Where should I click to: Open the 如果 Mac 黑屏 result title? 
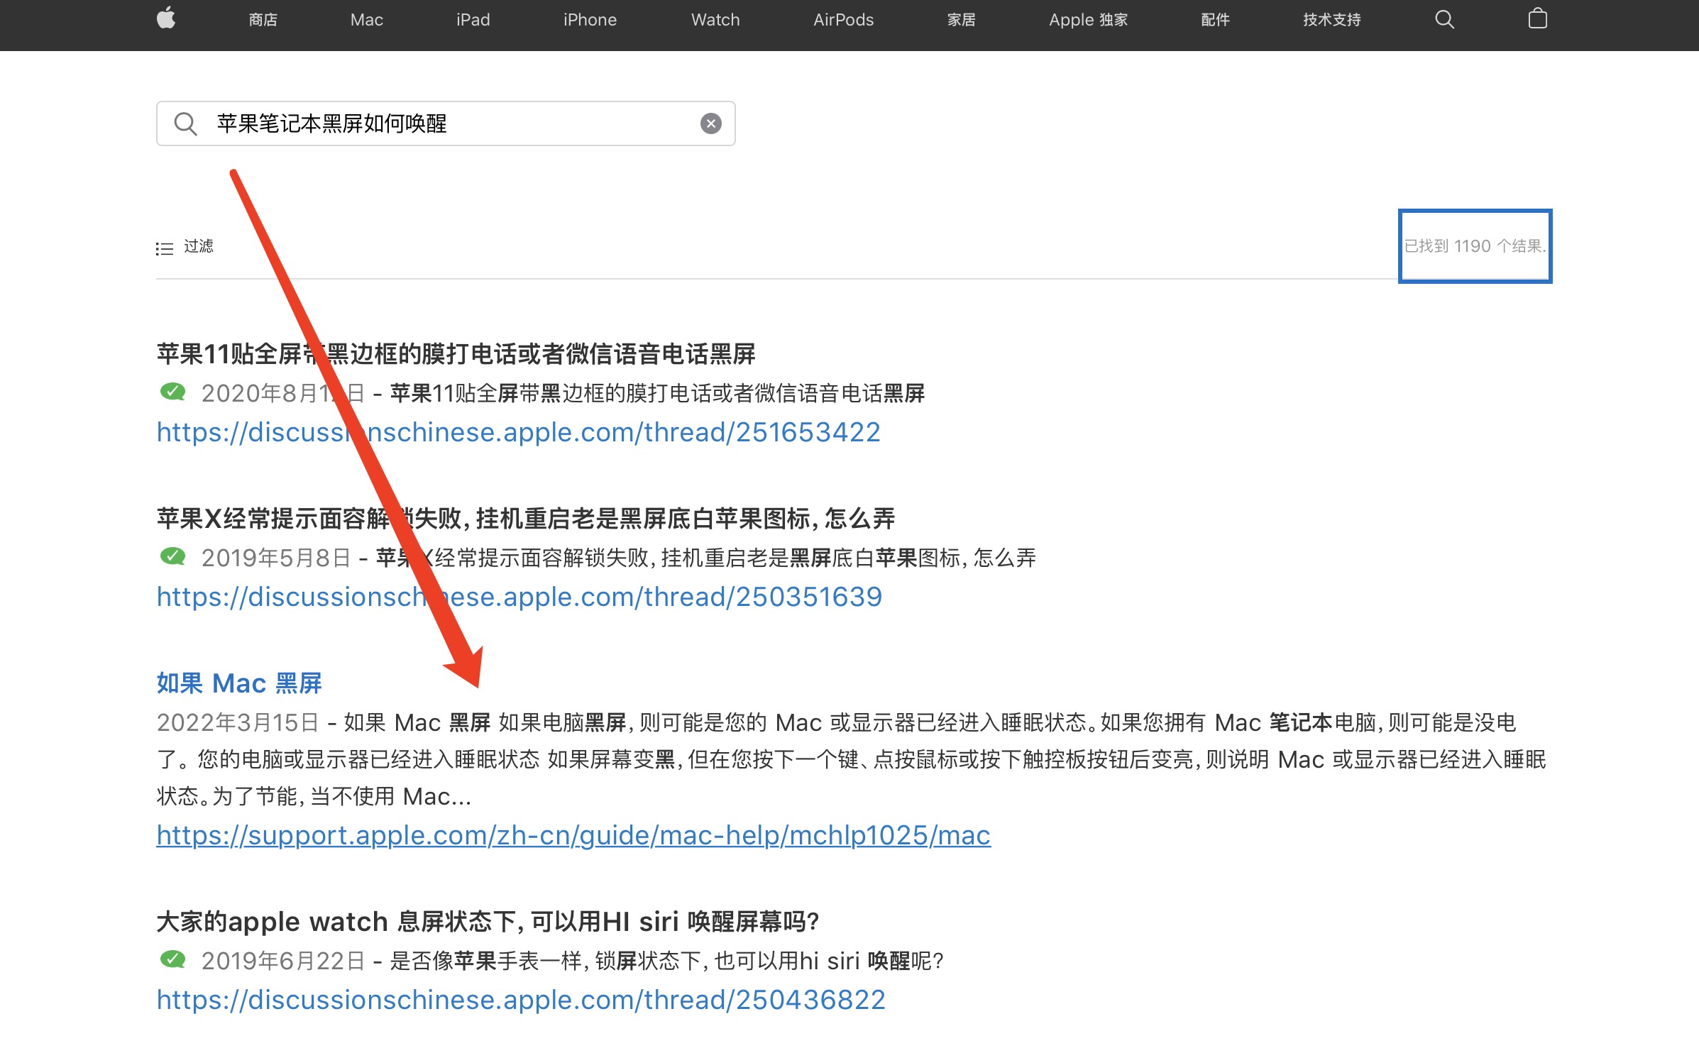coord(239,683)
